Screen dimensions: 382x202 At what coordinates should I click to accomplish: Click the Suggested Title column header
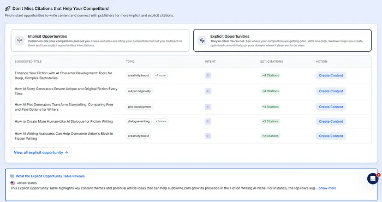(28, 62)
